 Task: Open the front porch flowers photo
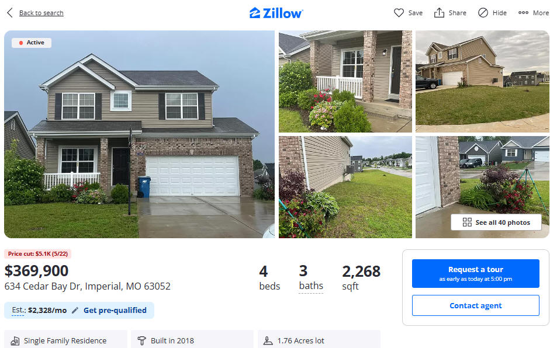345,81
